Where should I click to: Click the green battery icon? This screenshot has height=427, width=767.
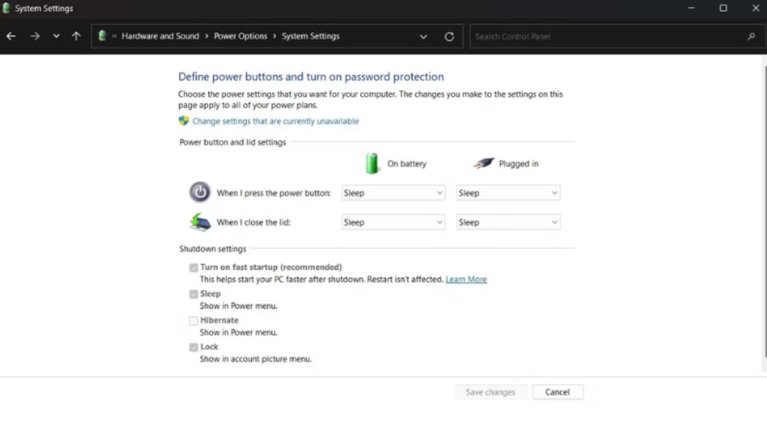click(x=372, y=164)
